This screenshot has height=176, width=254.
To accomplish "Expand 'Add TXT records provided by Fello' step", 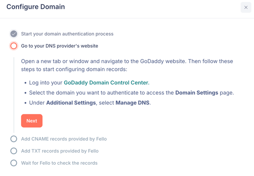I will (x=60, y=151).
